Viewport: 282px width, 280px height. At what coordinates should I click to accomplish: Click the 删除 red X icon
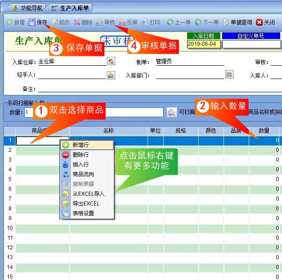[x=77, y=22]
